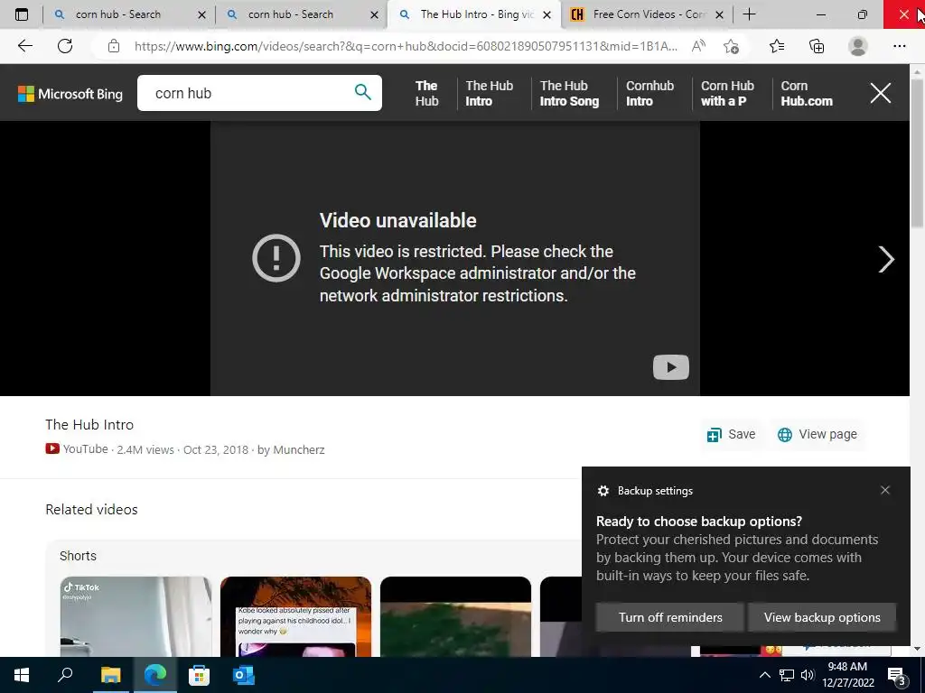Image resolution: width=925 pixels, height=693 pixels.
Task: Open the Favorites list icon
Action: (x=777, y=46)
